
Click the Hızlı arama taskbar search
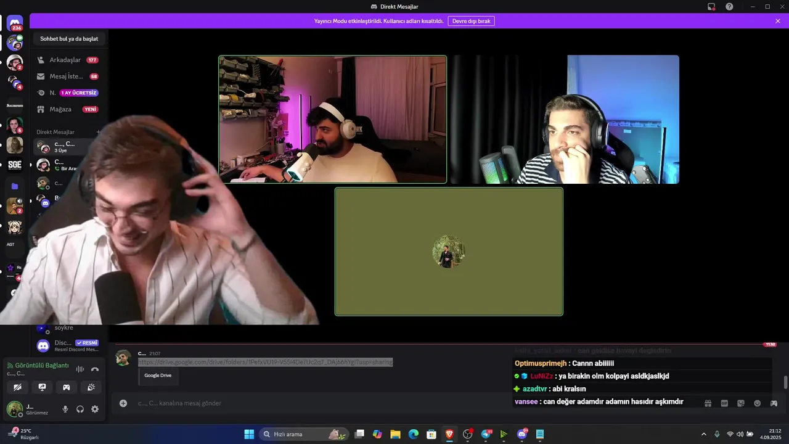click(x=304, y=434)
